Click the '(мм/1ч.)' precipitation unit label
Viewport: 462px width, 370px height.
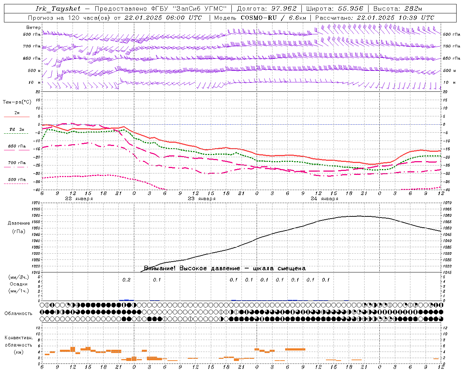[x=19, y=291]
